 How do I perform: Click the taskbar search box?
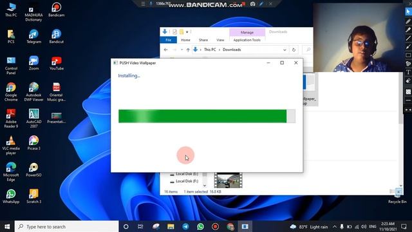[67, 226]
